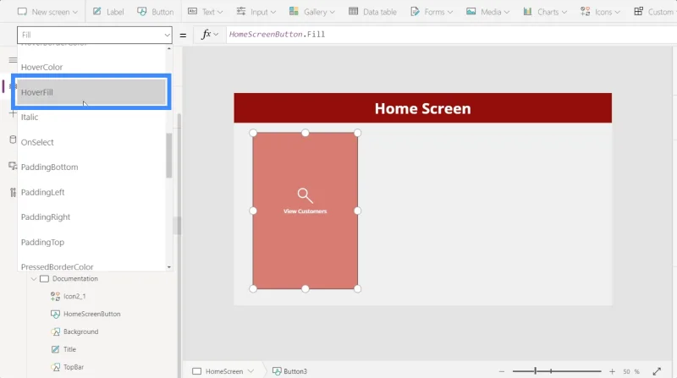Insert a Label control

[x=108, y=12]
